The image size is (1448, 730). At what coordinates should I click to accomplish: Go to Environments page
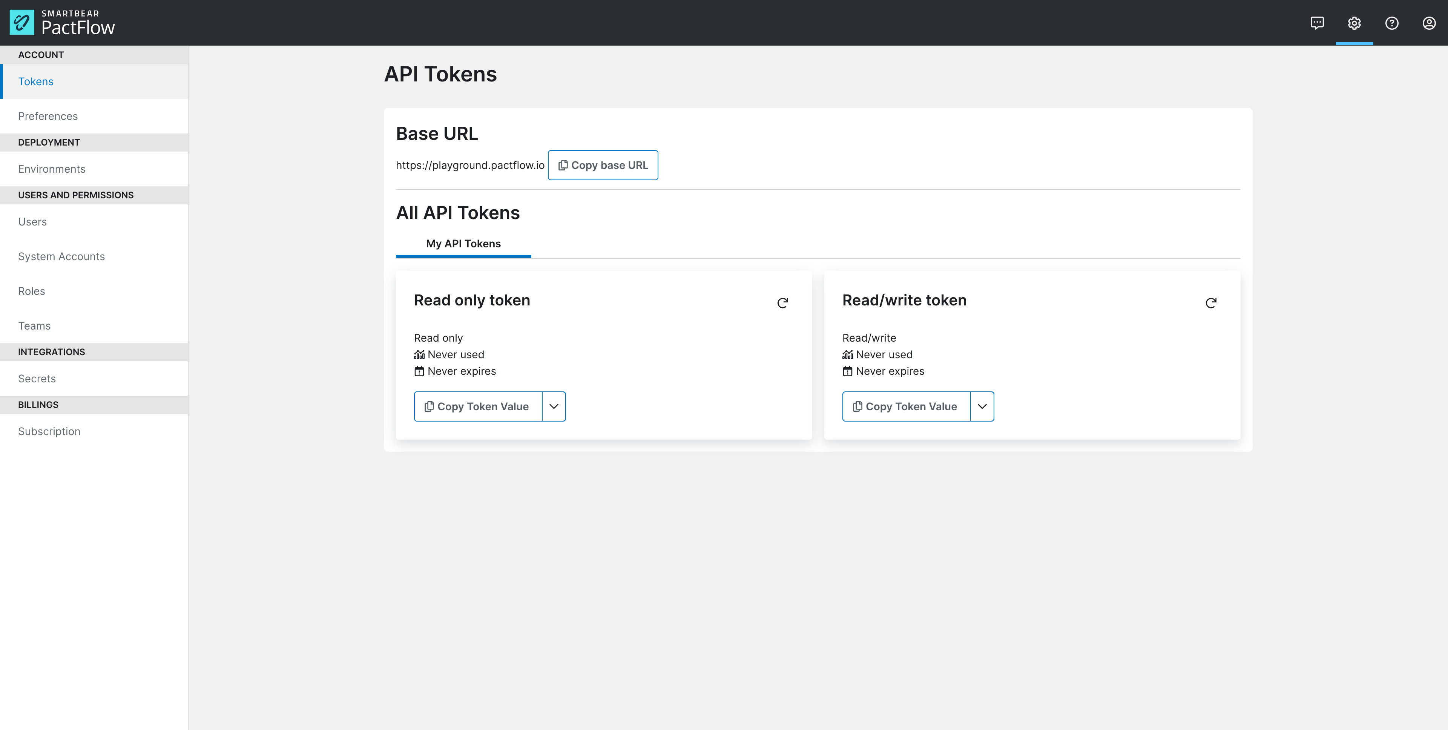pos(52,169)
